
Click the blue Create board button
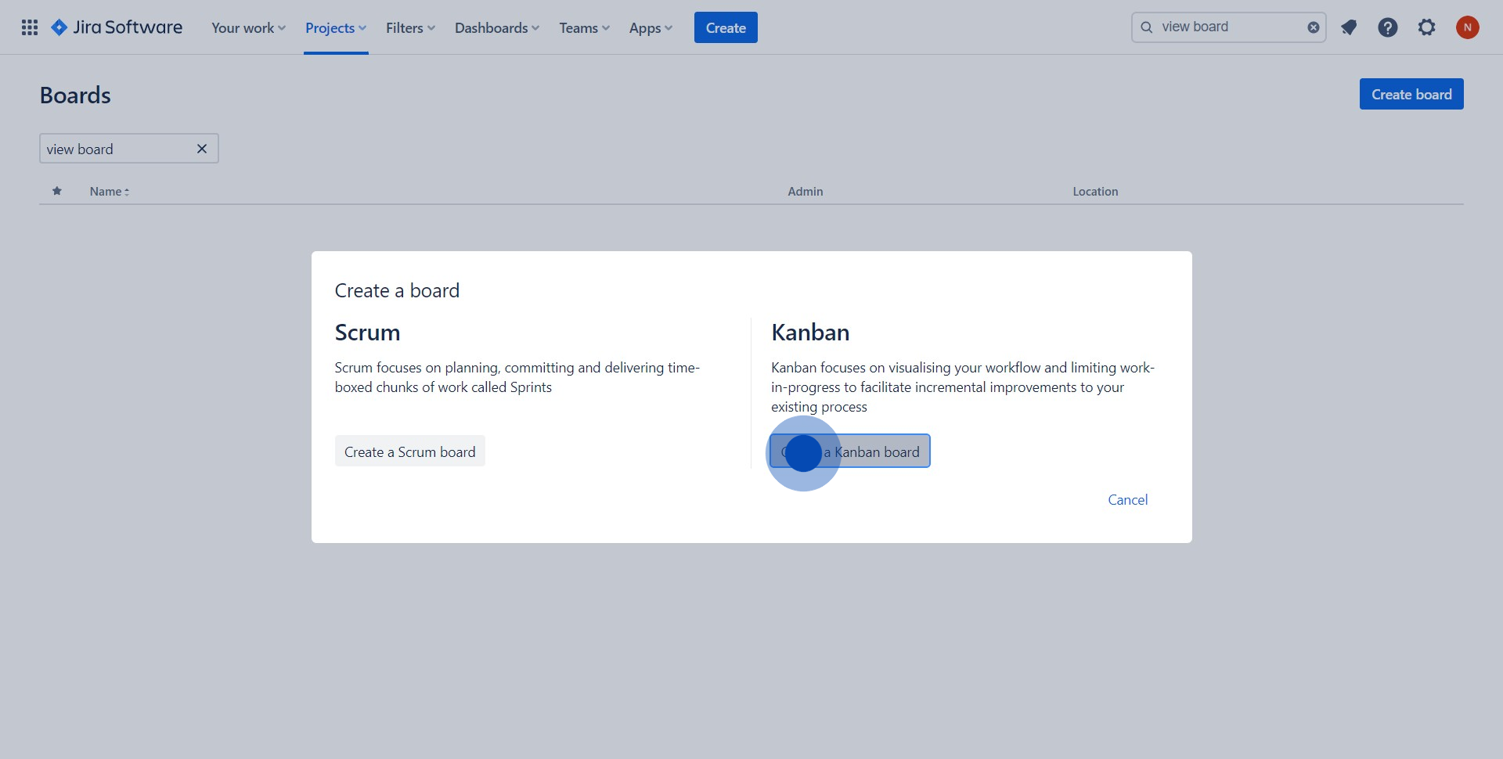[1411, 93]
